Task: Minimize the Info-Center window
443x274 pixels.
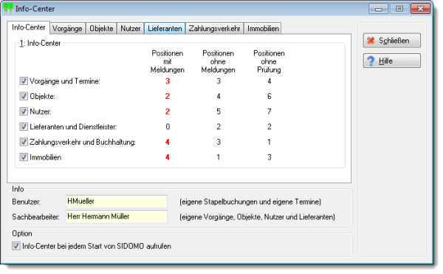Action: click(x=378, y=9)
